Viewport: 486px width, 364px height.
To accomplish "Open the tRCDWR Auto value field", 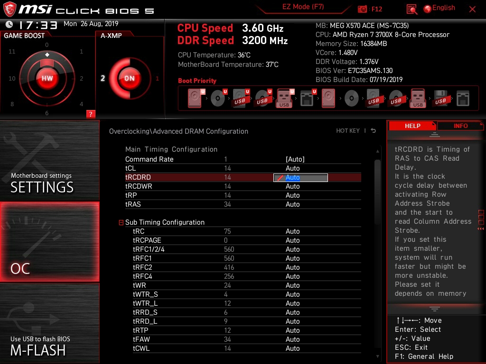I will pos(292,186).
